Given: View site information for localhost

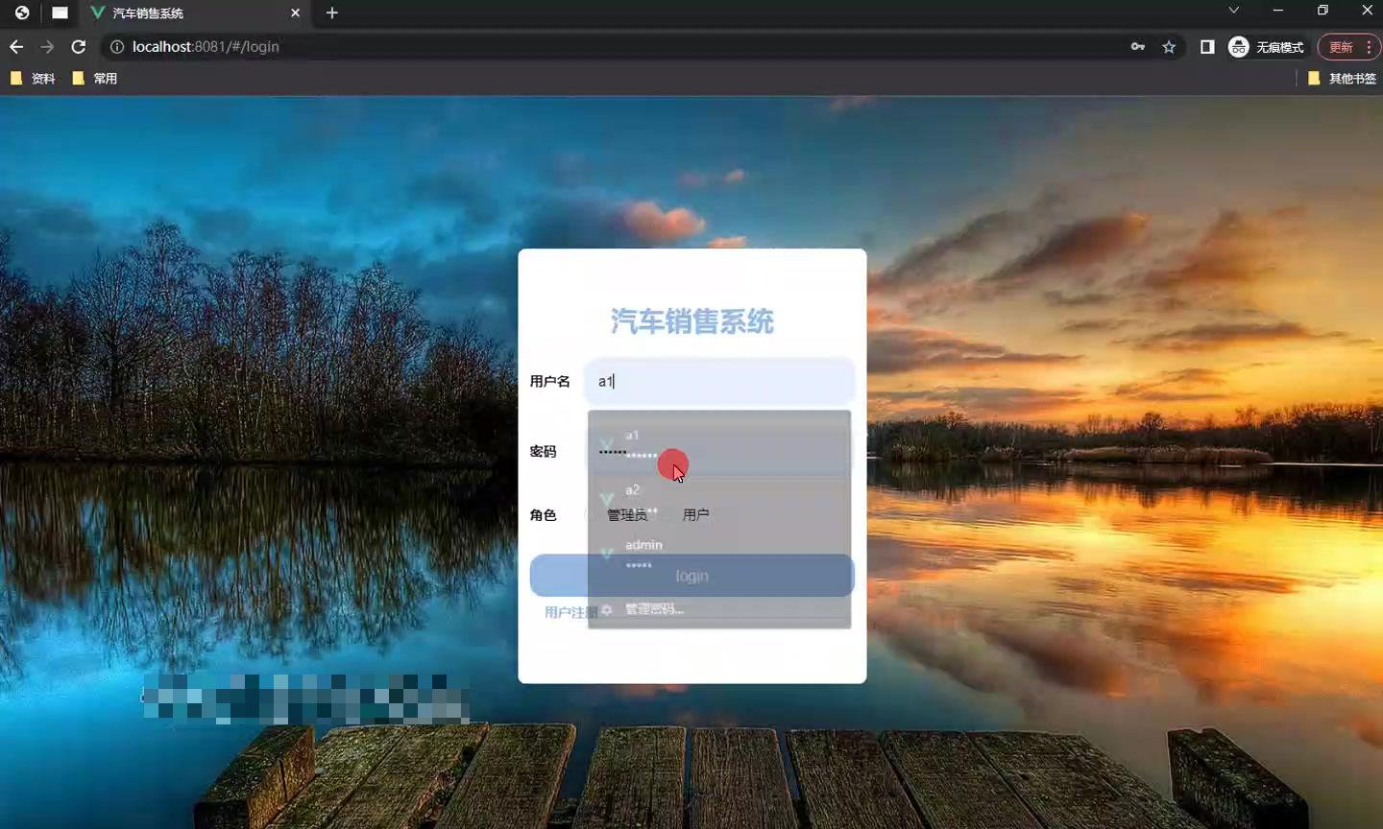Looking at the screenshot, I should pyautogui.click(x=117, y=47).
